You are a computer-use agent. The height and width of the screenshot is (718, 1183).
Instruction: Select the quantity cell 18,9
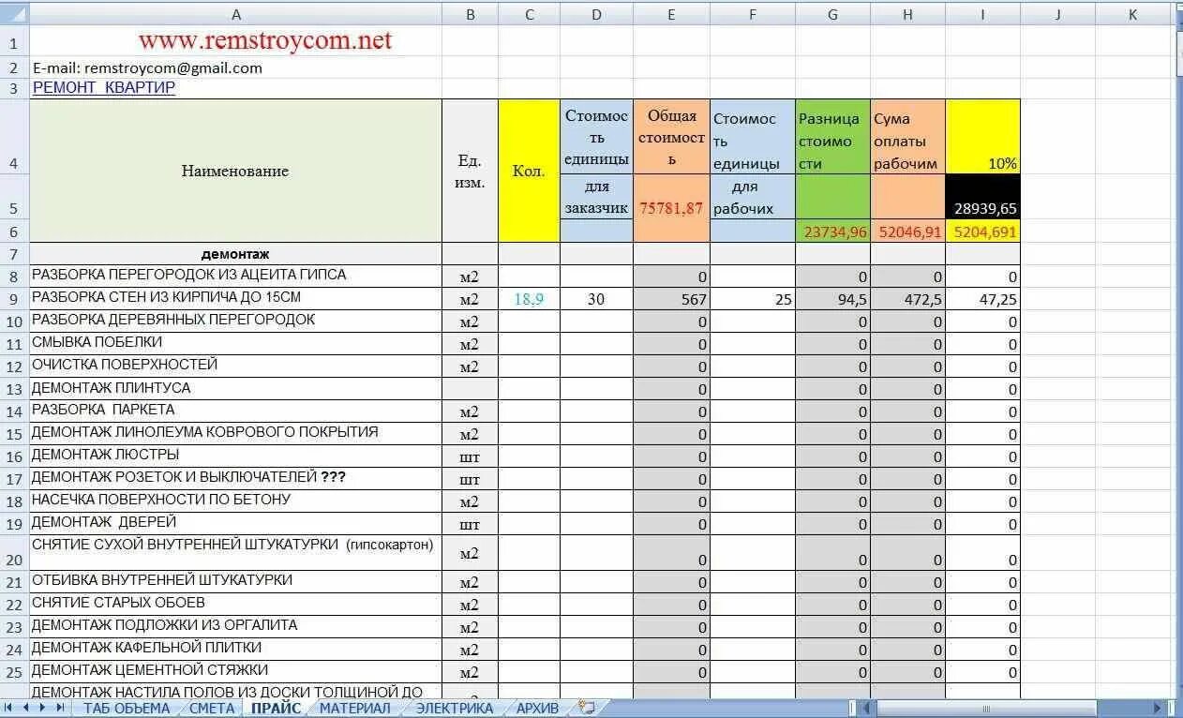(x=529, y=299)
